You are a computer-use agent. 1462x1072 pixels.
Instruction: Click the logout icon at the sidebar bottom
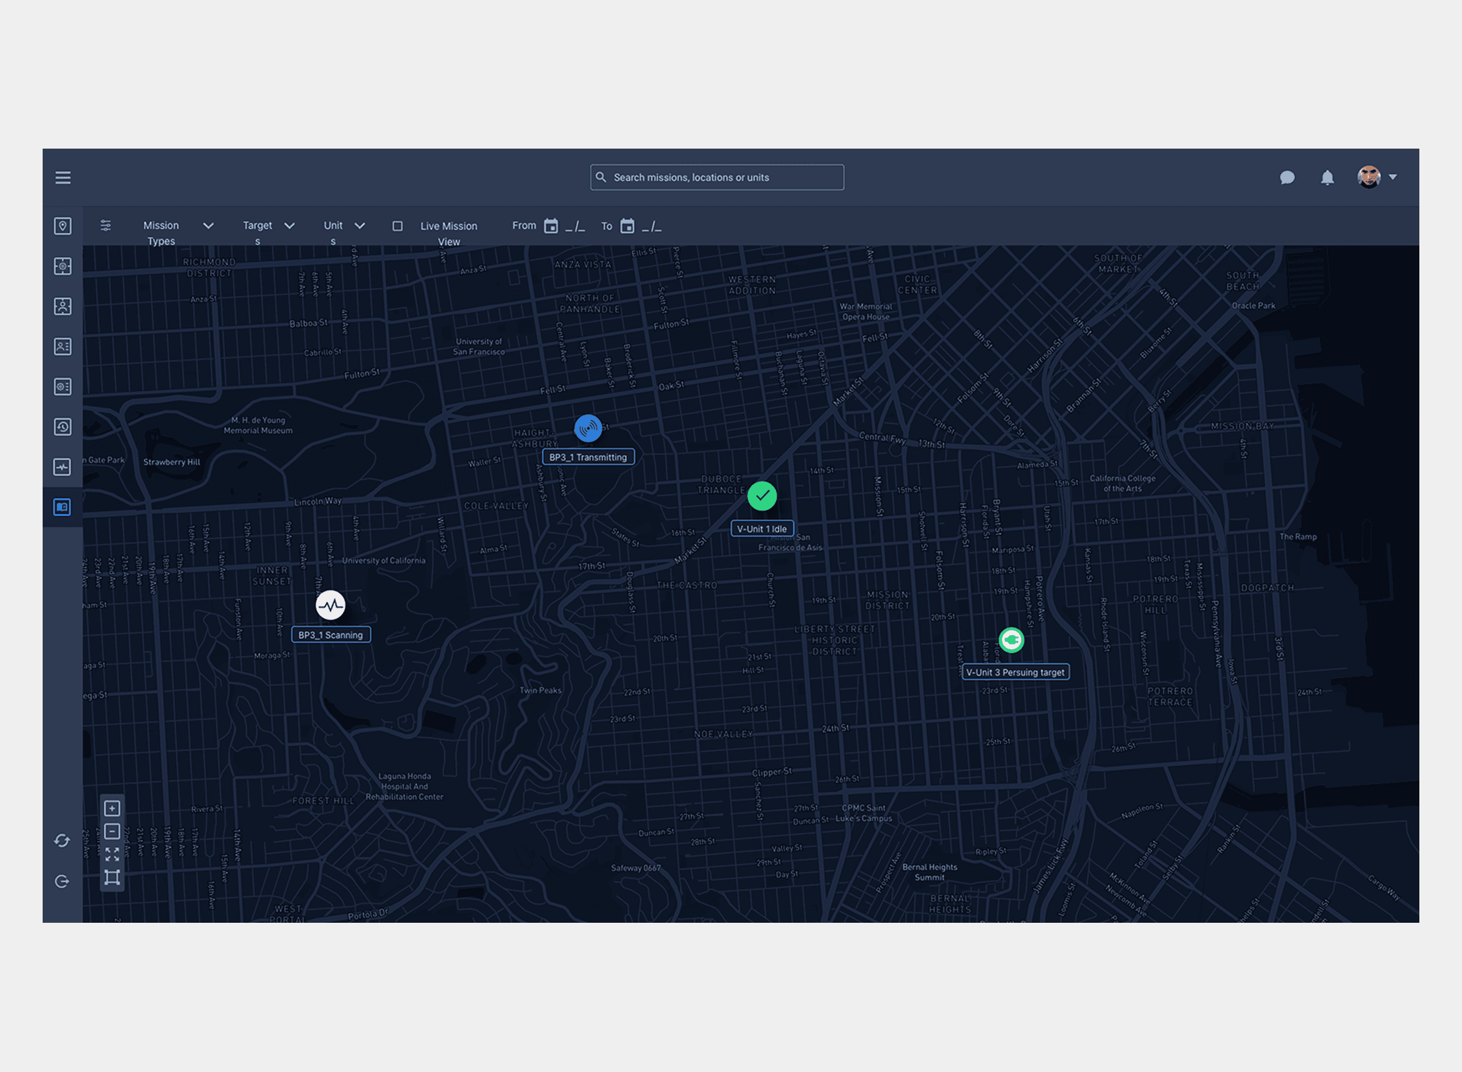[x=62, y=881]
